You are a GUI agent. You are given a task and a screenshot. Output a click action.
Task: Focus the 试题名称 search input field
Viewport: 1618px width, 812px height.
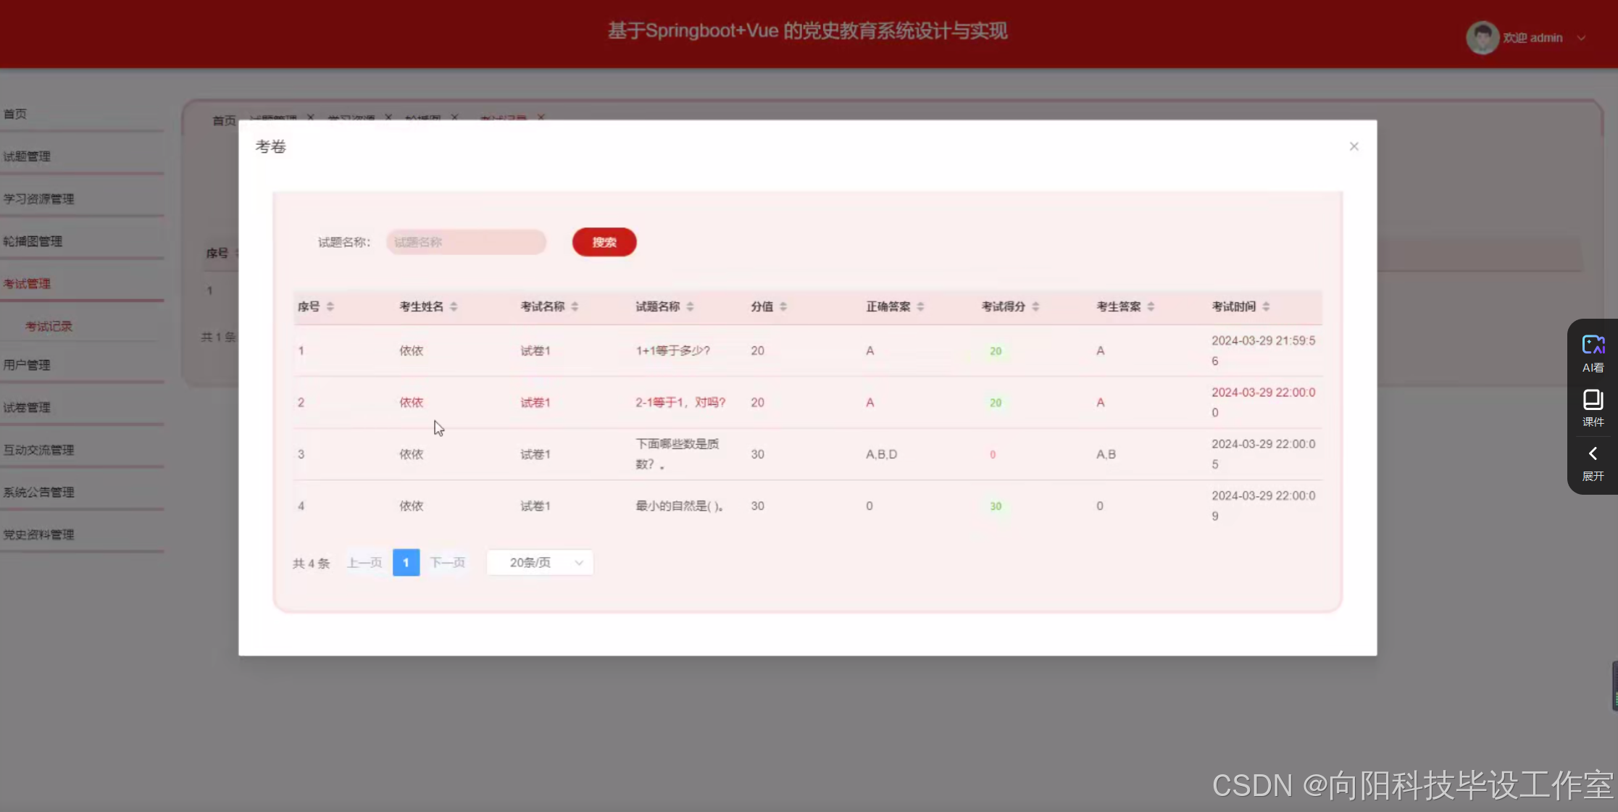[466, 242]
